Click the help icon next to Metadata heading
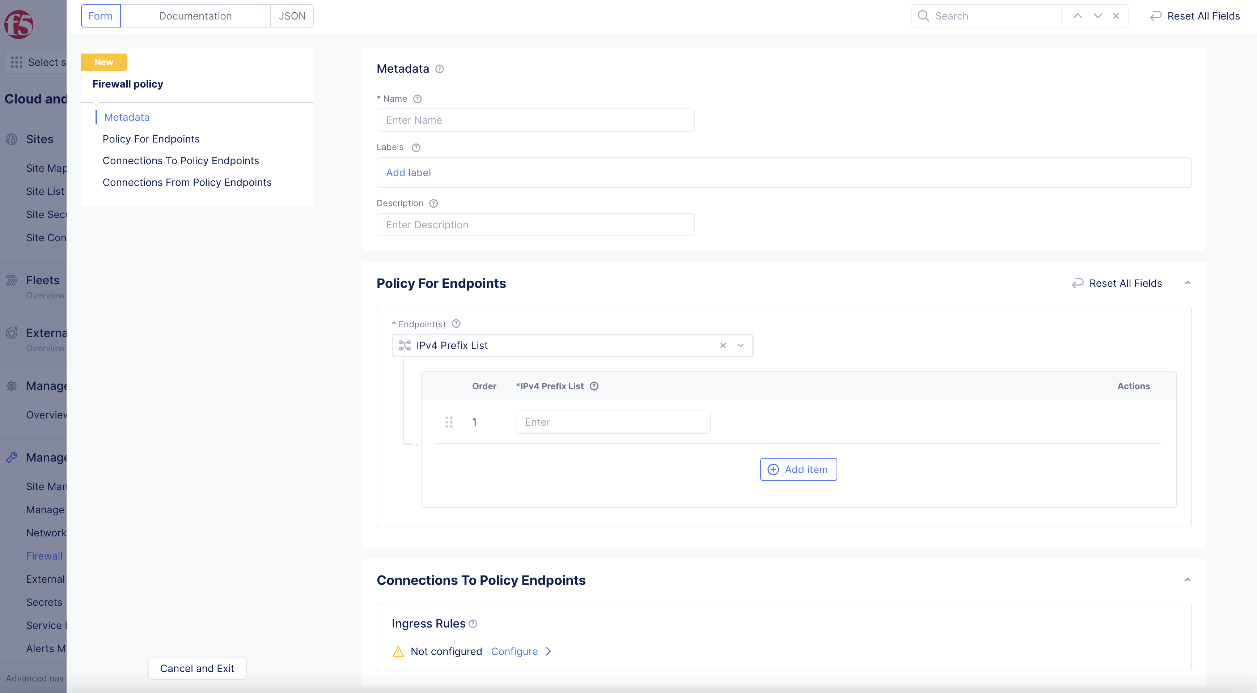 tap(439, 69)
